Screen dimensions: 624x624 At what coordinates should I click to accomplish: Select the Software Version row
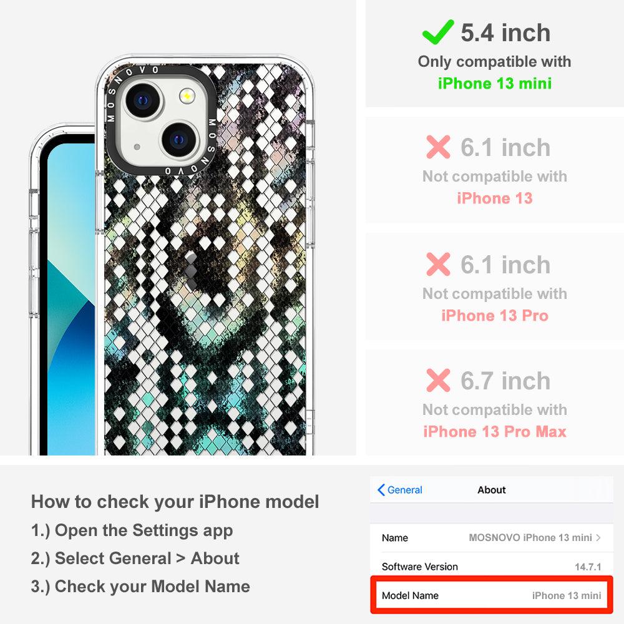pyautogui.click(x=492, y=567)
